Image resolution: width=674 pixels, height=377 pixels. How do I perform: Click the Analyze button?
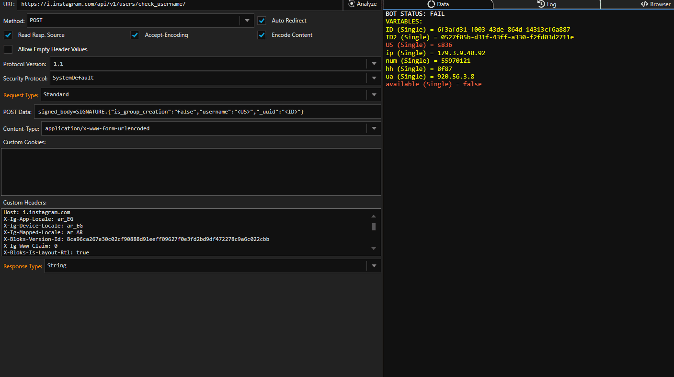[x=363, y=4]
